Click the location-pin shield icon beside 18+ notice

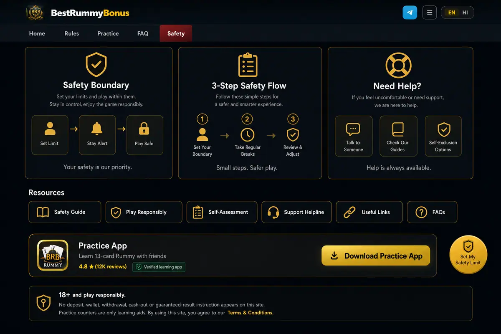pos(43,303)
